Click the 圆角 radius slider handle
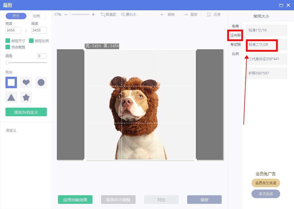Image resolution: width=294 pixels, height=209 pixels. point(7,62)
